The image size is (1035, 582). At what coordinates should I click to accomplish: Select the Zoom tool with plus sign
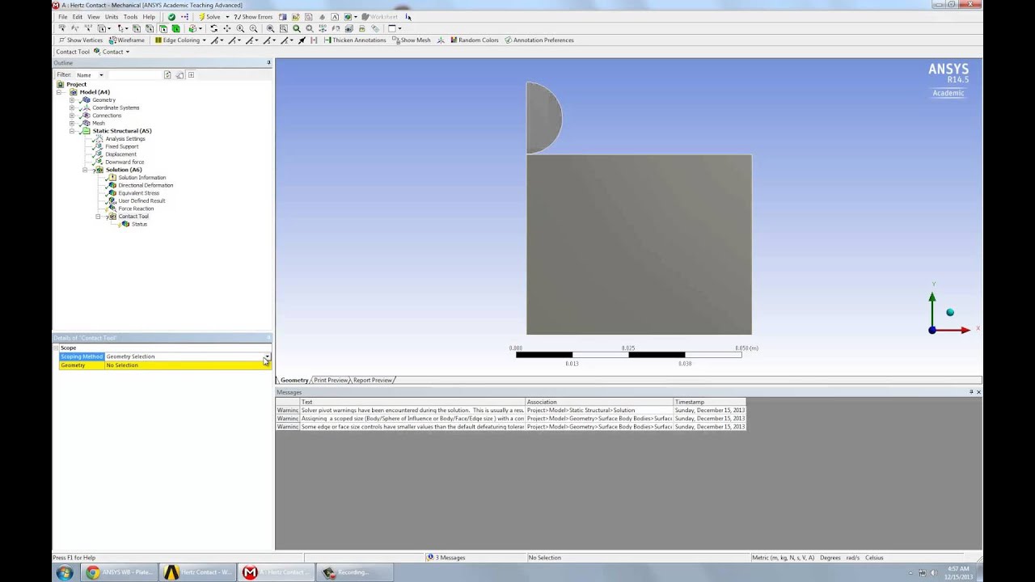240,28
